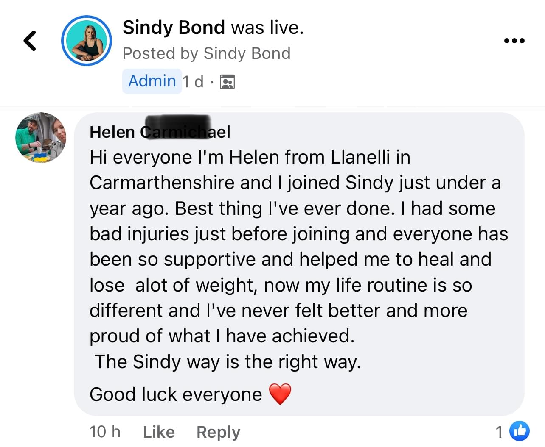The width and height of the screenshot is (545, 447).
Task: Open the reaction count '1'
Action: pos(499,432)
